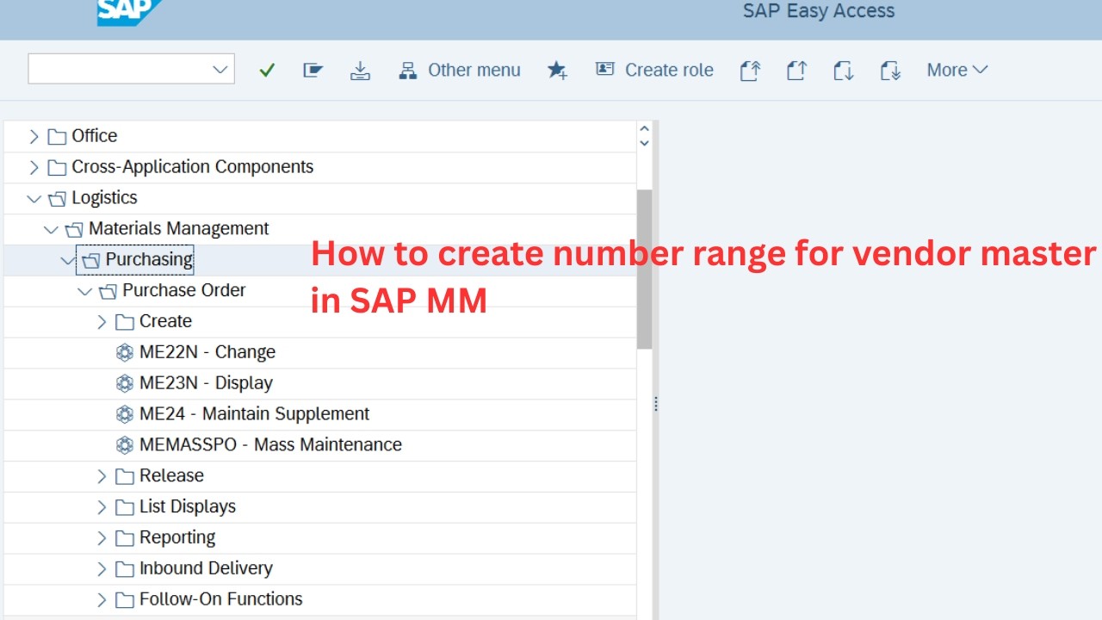This screenshot has width=1102, height=620.
Task: Click the second move up page icon
Action: [796, 71]
